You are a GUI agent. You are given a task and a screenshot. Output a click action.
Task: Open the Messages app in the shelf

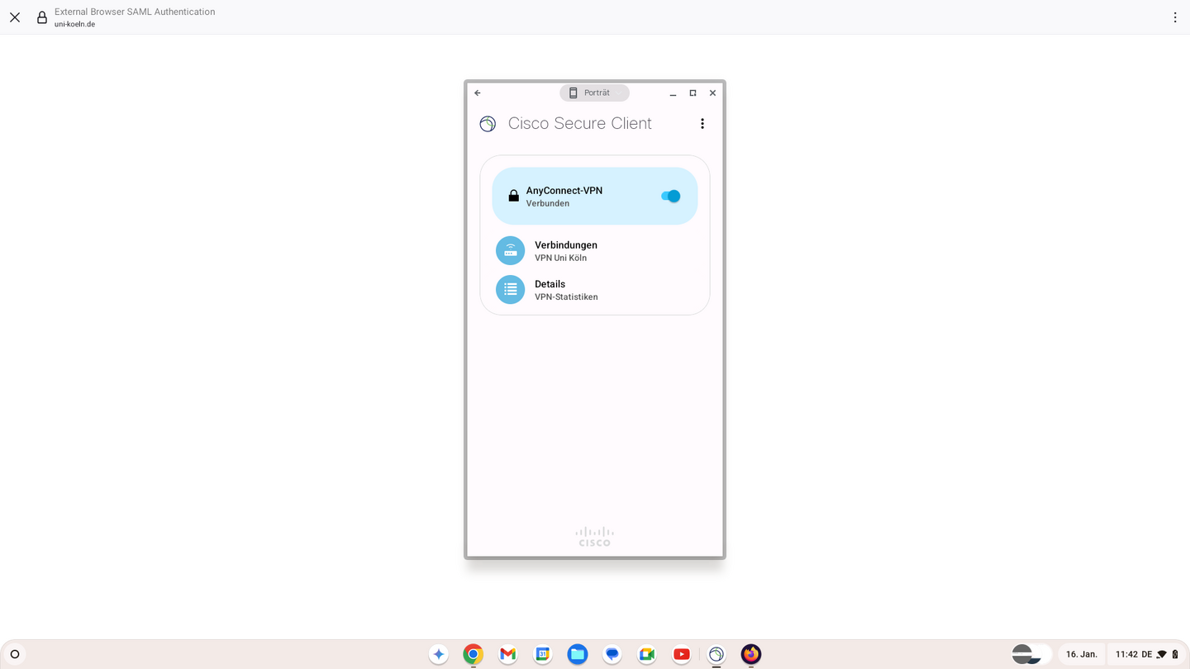pos(612,654)
